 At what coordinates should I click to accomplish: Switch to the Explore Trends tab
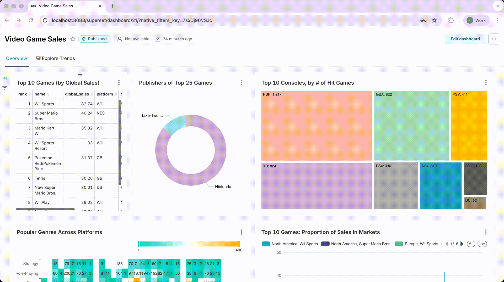(x=56, y=58)
